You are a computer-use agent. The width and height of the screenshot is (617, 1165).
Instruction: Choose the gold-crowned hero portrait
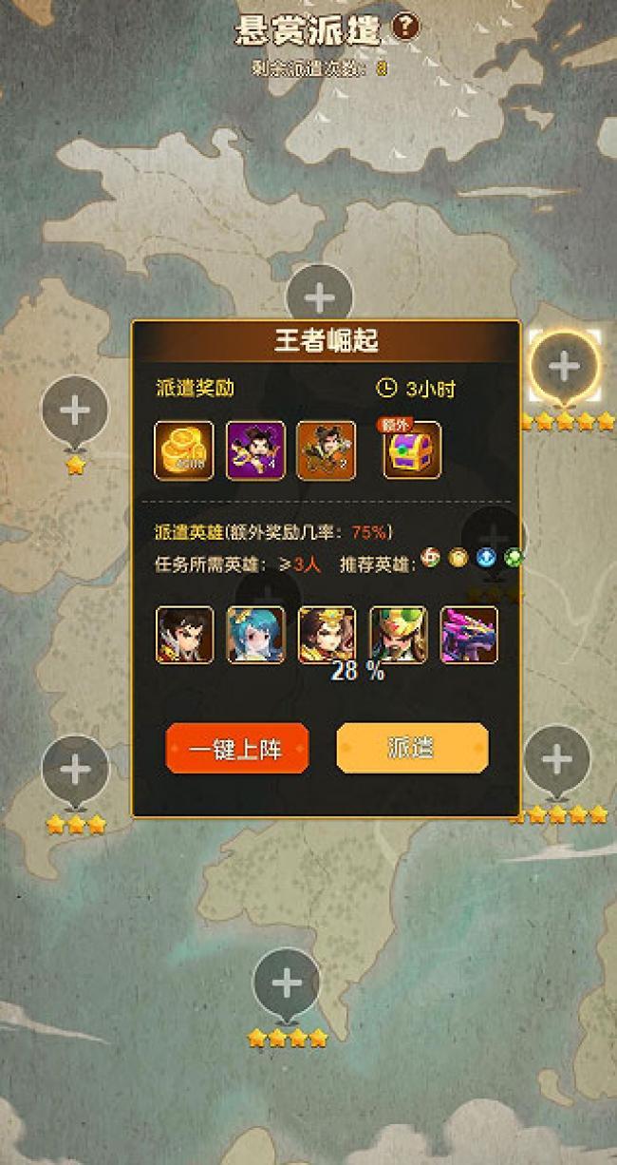(327, 635)
